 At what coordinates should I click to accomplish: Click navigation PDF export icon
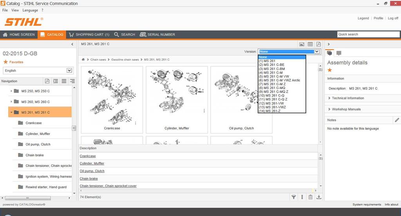[47, 81]
